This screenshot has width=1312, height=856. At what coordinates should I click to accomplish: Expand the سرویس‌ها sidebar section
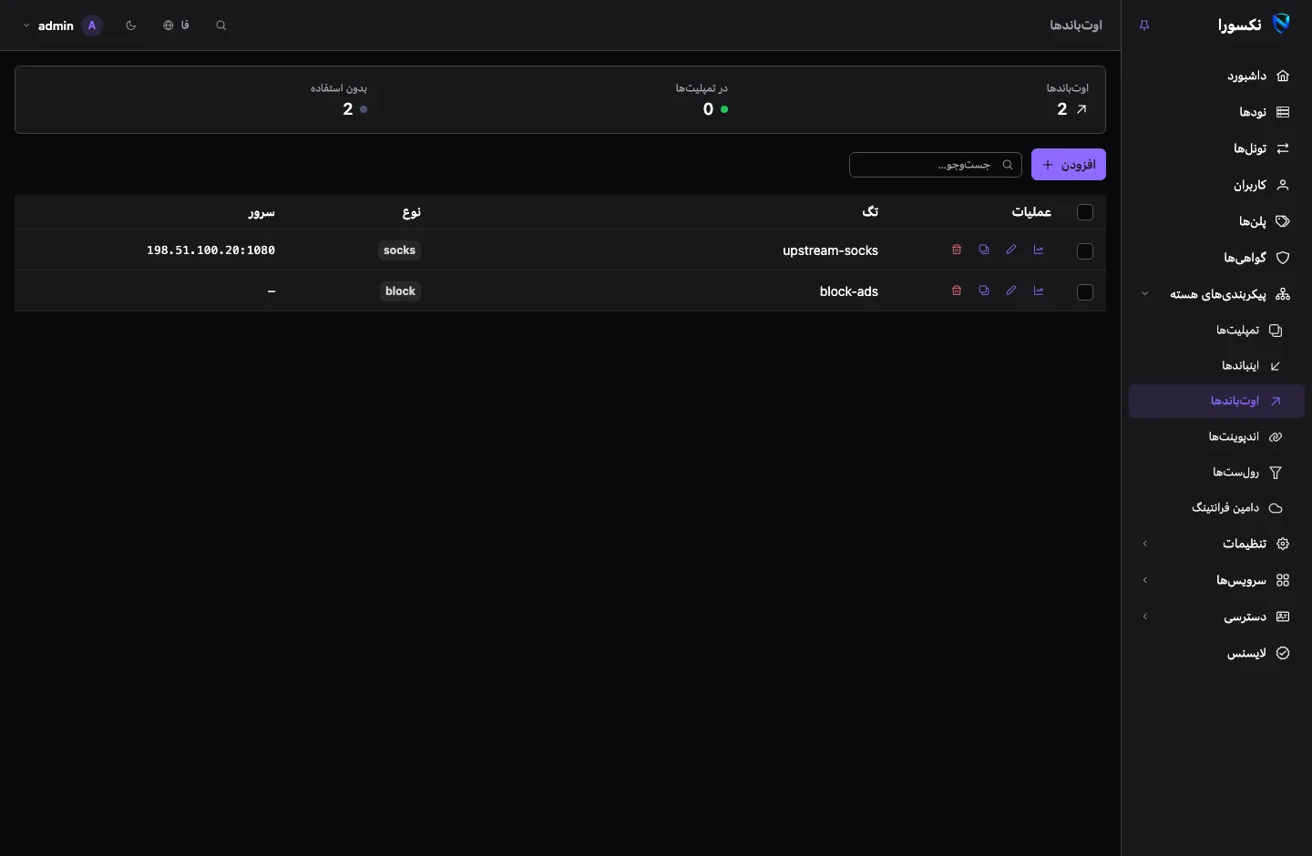pos(1216,580)
